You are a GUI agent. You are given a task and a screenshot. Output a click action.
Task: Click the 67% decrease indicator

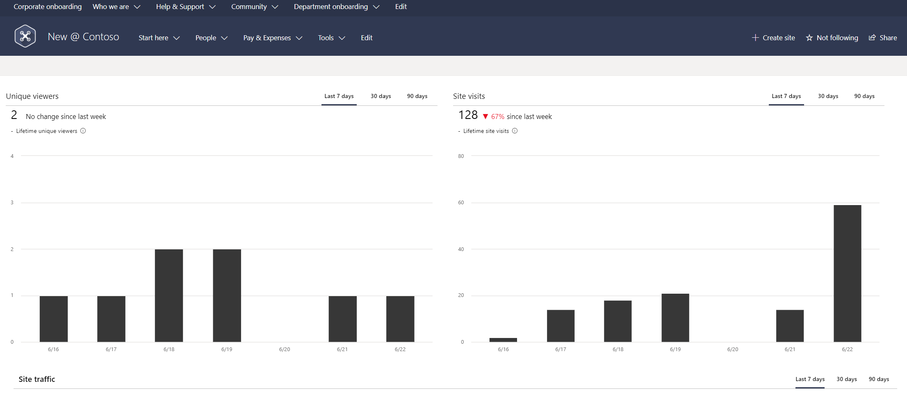coord(494,116)
